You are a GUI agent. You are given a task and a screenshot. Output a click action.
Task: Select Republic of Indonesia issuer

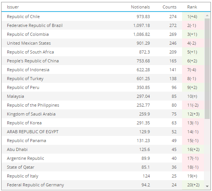coord(28,70)
